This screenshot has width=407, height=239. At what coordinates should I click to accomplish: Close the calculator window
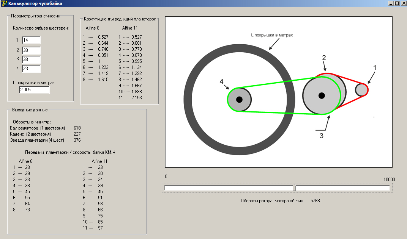[x=403, y=3]
